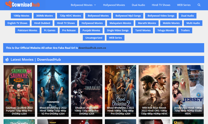208x124 pixels.
Task: Click the Dhaakad 2022 Hindi title text
Action: pos(87,111)
